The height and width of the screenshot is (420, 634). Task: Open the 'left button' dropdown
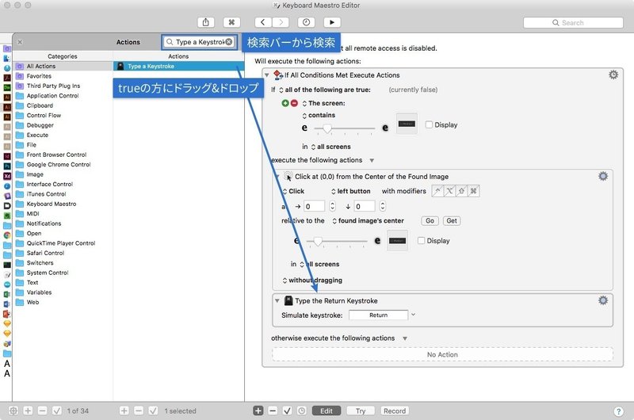pyautogui.click(x=350, y=191)
